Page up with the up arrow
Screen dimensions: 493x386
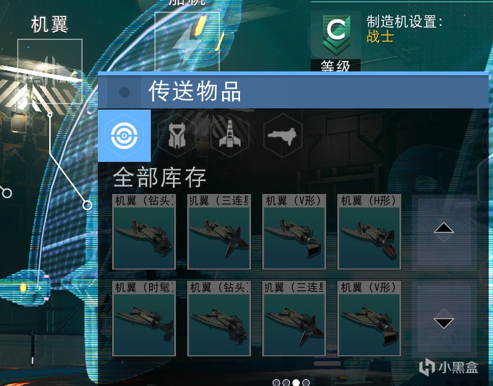tap(444, 232)
